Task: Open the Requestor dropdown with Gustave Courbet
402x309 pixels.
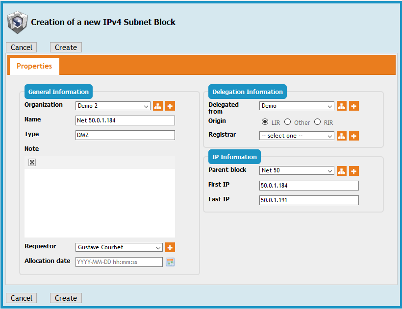Action: click(x=119, y=247)
